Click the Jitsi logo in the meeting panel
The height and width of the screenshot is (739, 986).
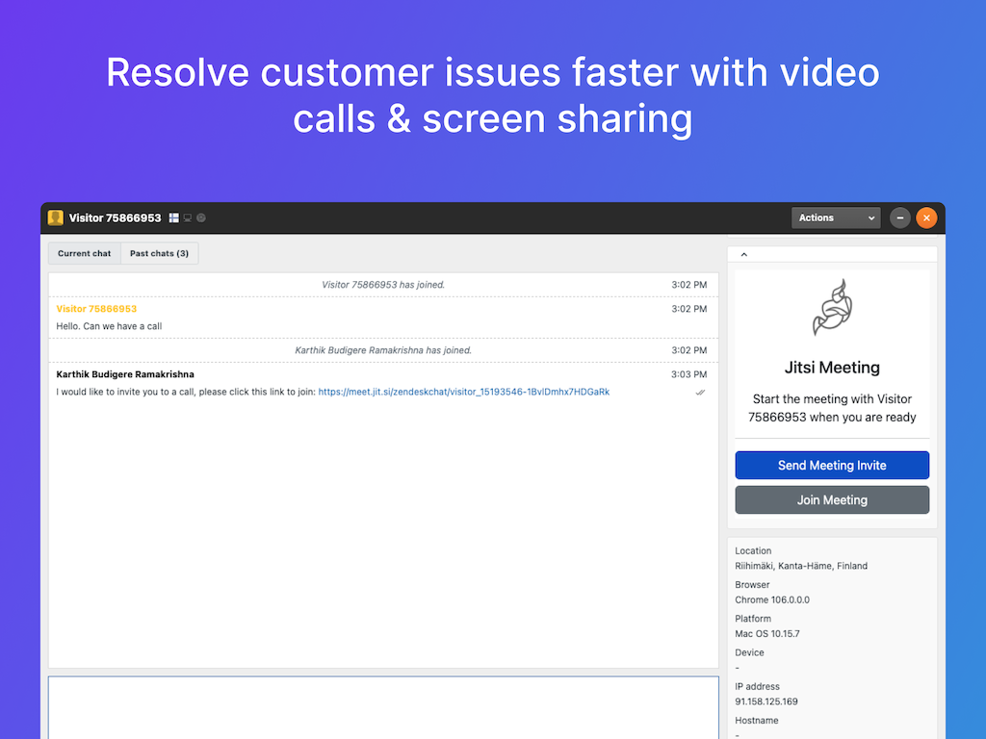coord(832,308)
